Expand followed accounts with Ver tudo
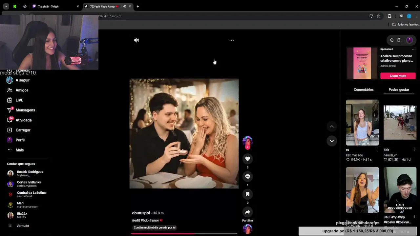 tap(23, 226)
